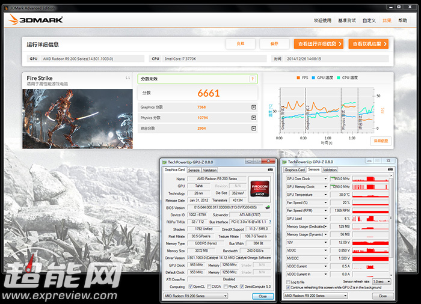Open the GPU Memory Clock sensor dropdown
The width and height of the screenshot is (421, 304).
[325, 187]
